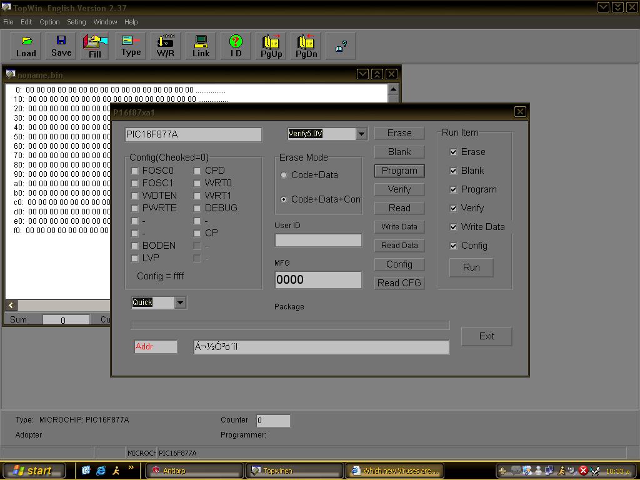This screenshot has height=480, width=640.
Task: Check the CPD config bit
Action: pyautogui.click(x=197, y=171)
